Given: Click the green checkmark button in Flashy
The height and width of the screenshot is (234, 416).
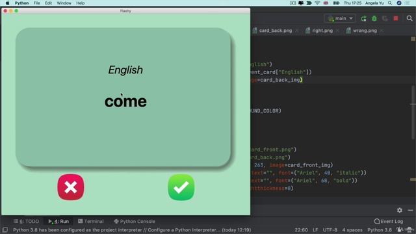Looking at the screenshot, I should 181,187.
